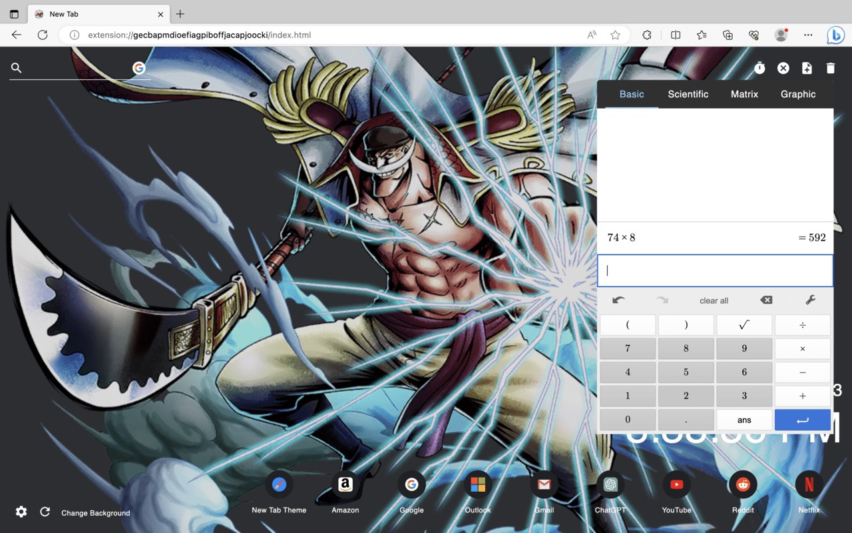Click the decimal point key
Image resolution: width=852 pixels, height=533 pixels.
[x=686, y=420]
